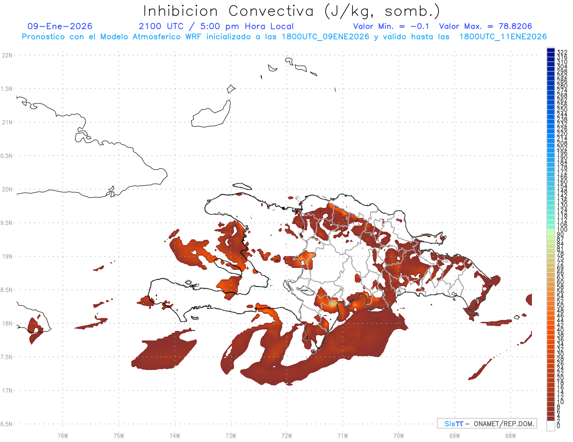This screenshot has height=442, width=573.
Task: Click the colorbar value '78'
Action: tap(561, 253)
